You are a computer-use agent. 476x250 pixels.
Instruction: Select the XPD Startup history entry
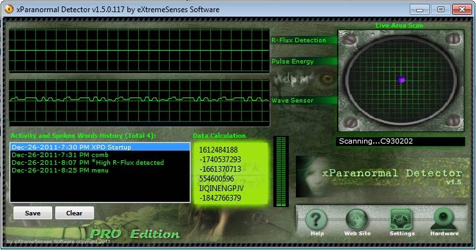(100, 147)
